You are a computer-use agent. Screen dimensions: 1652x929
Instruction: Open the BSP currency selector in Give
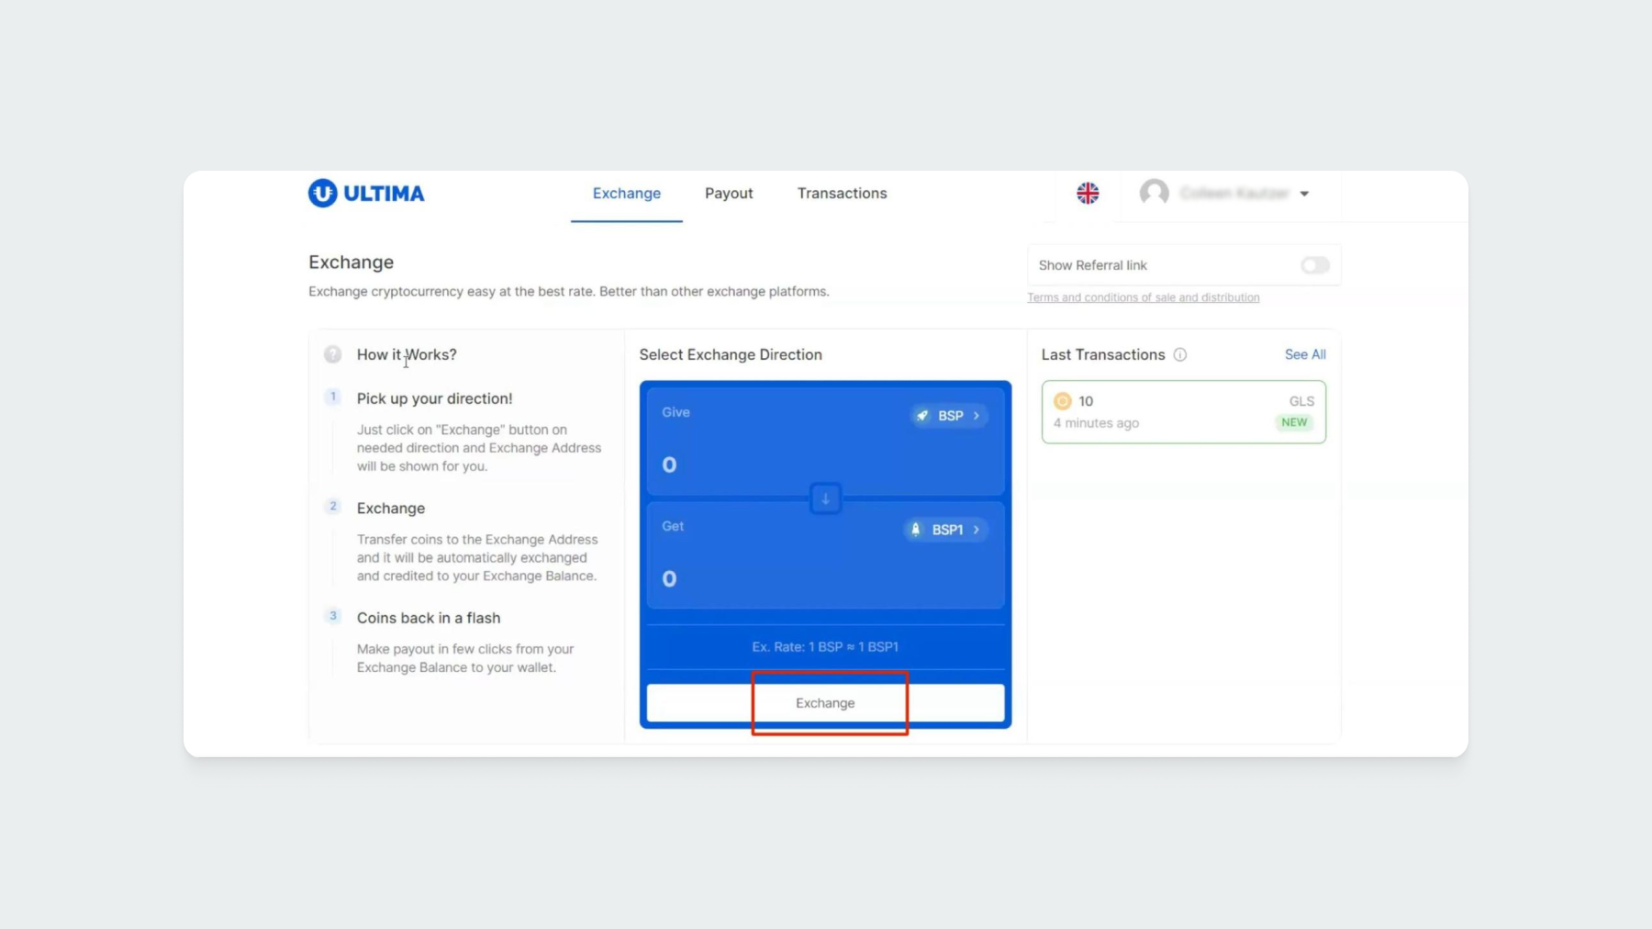coord(950,416)
